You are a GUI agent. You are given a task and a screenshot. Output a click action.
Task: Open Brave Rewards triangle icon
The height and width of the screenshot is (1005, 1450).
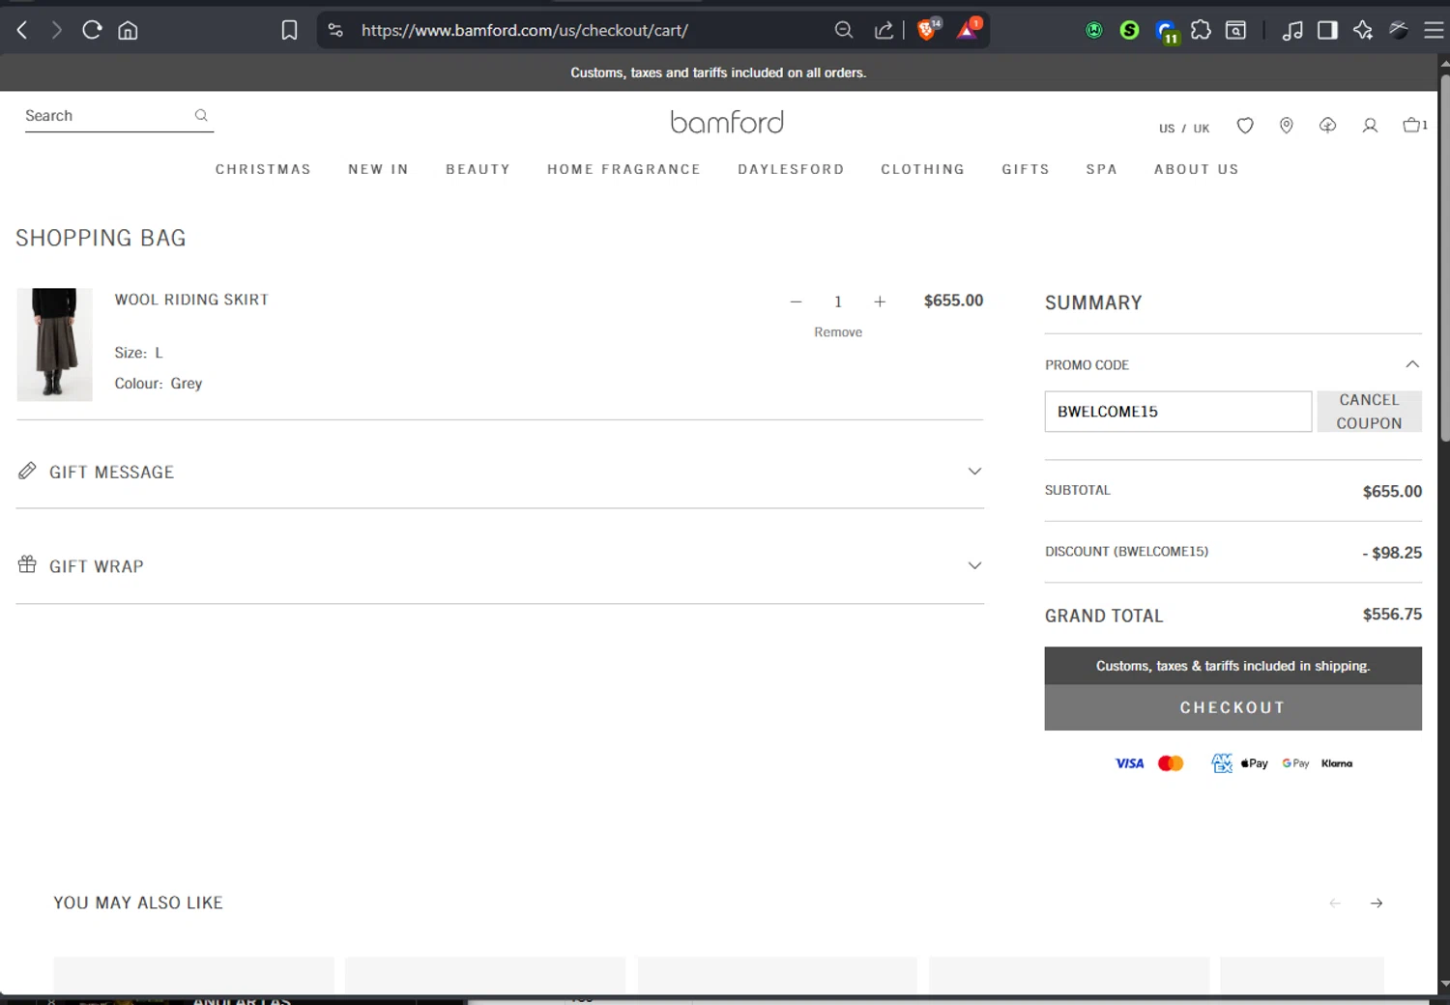tap(968, 29)
